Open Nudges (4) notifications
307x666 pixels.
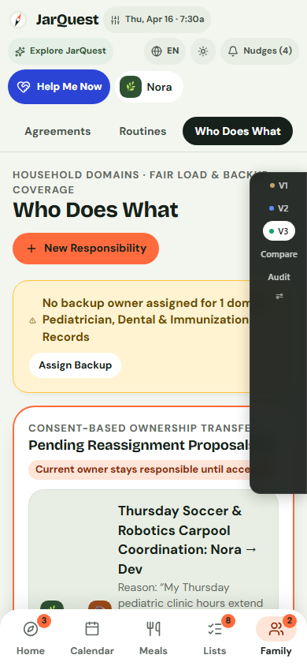click(x=260, y=51)
